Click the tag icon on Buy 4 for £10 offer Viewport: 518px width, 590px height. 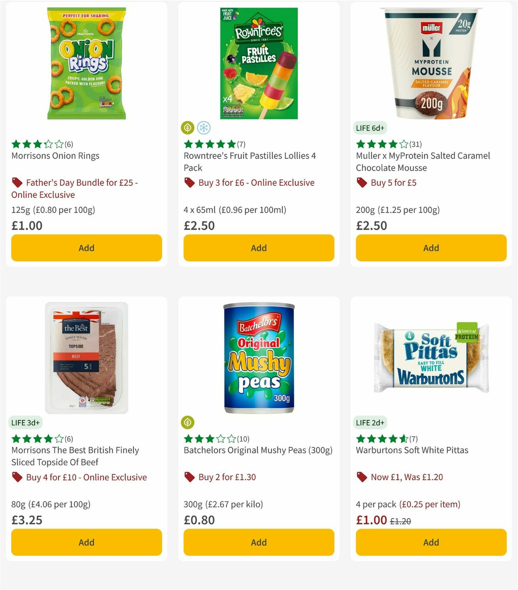click(x=18, y=477)
